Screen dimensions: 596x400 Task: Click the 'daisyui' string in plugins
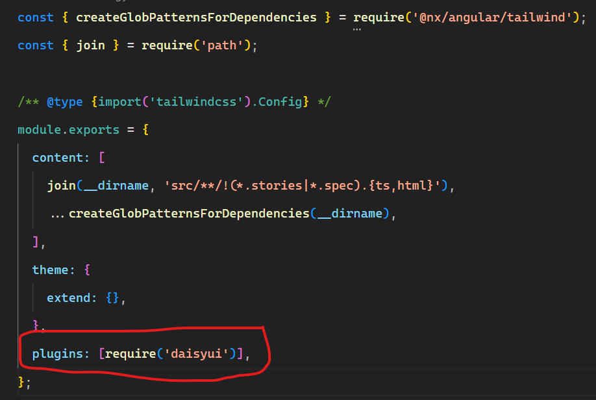196,354
